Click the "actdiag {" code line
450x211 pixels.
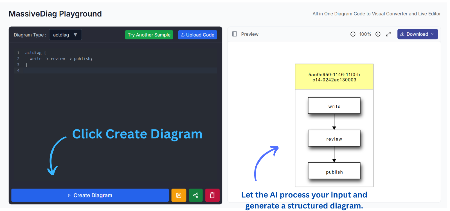pos(36,53)
